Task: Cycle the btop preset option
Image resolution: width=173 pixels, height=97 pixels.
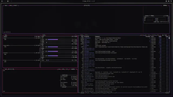Action: (15, 5)
